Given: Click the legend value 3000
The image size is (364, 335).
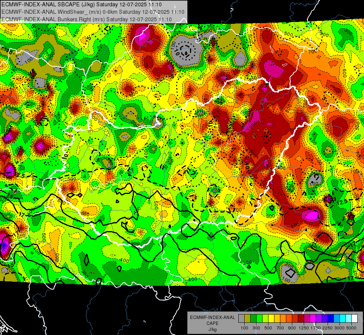Looking at the screenshot, I should (x=339, y=328).
